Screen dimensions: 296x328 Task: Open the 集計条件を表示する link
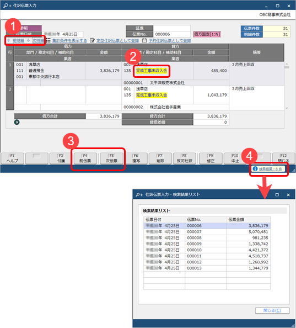pyautogui.click(x=69, y=40)
